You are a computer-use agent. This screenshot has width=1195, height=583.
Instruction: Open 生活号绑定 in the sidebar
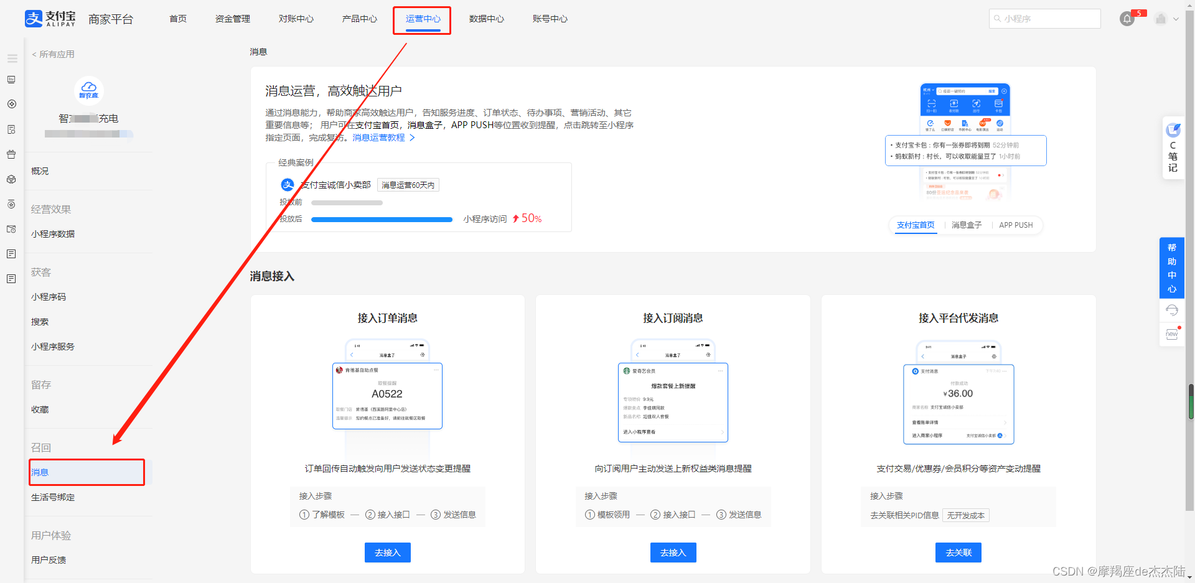[53, 497]
